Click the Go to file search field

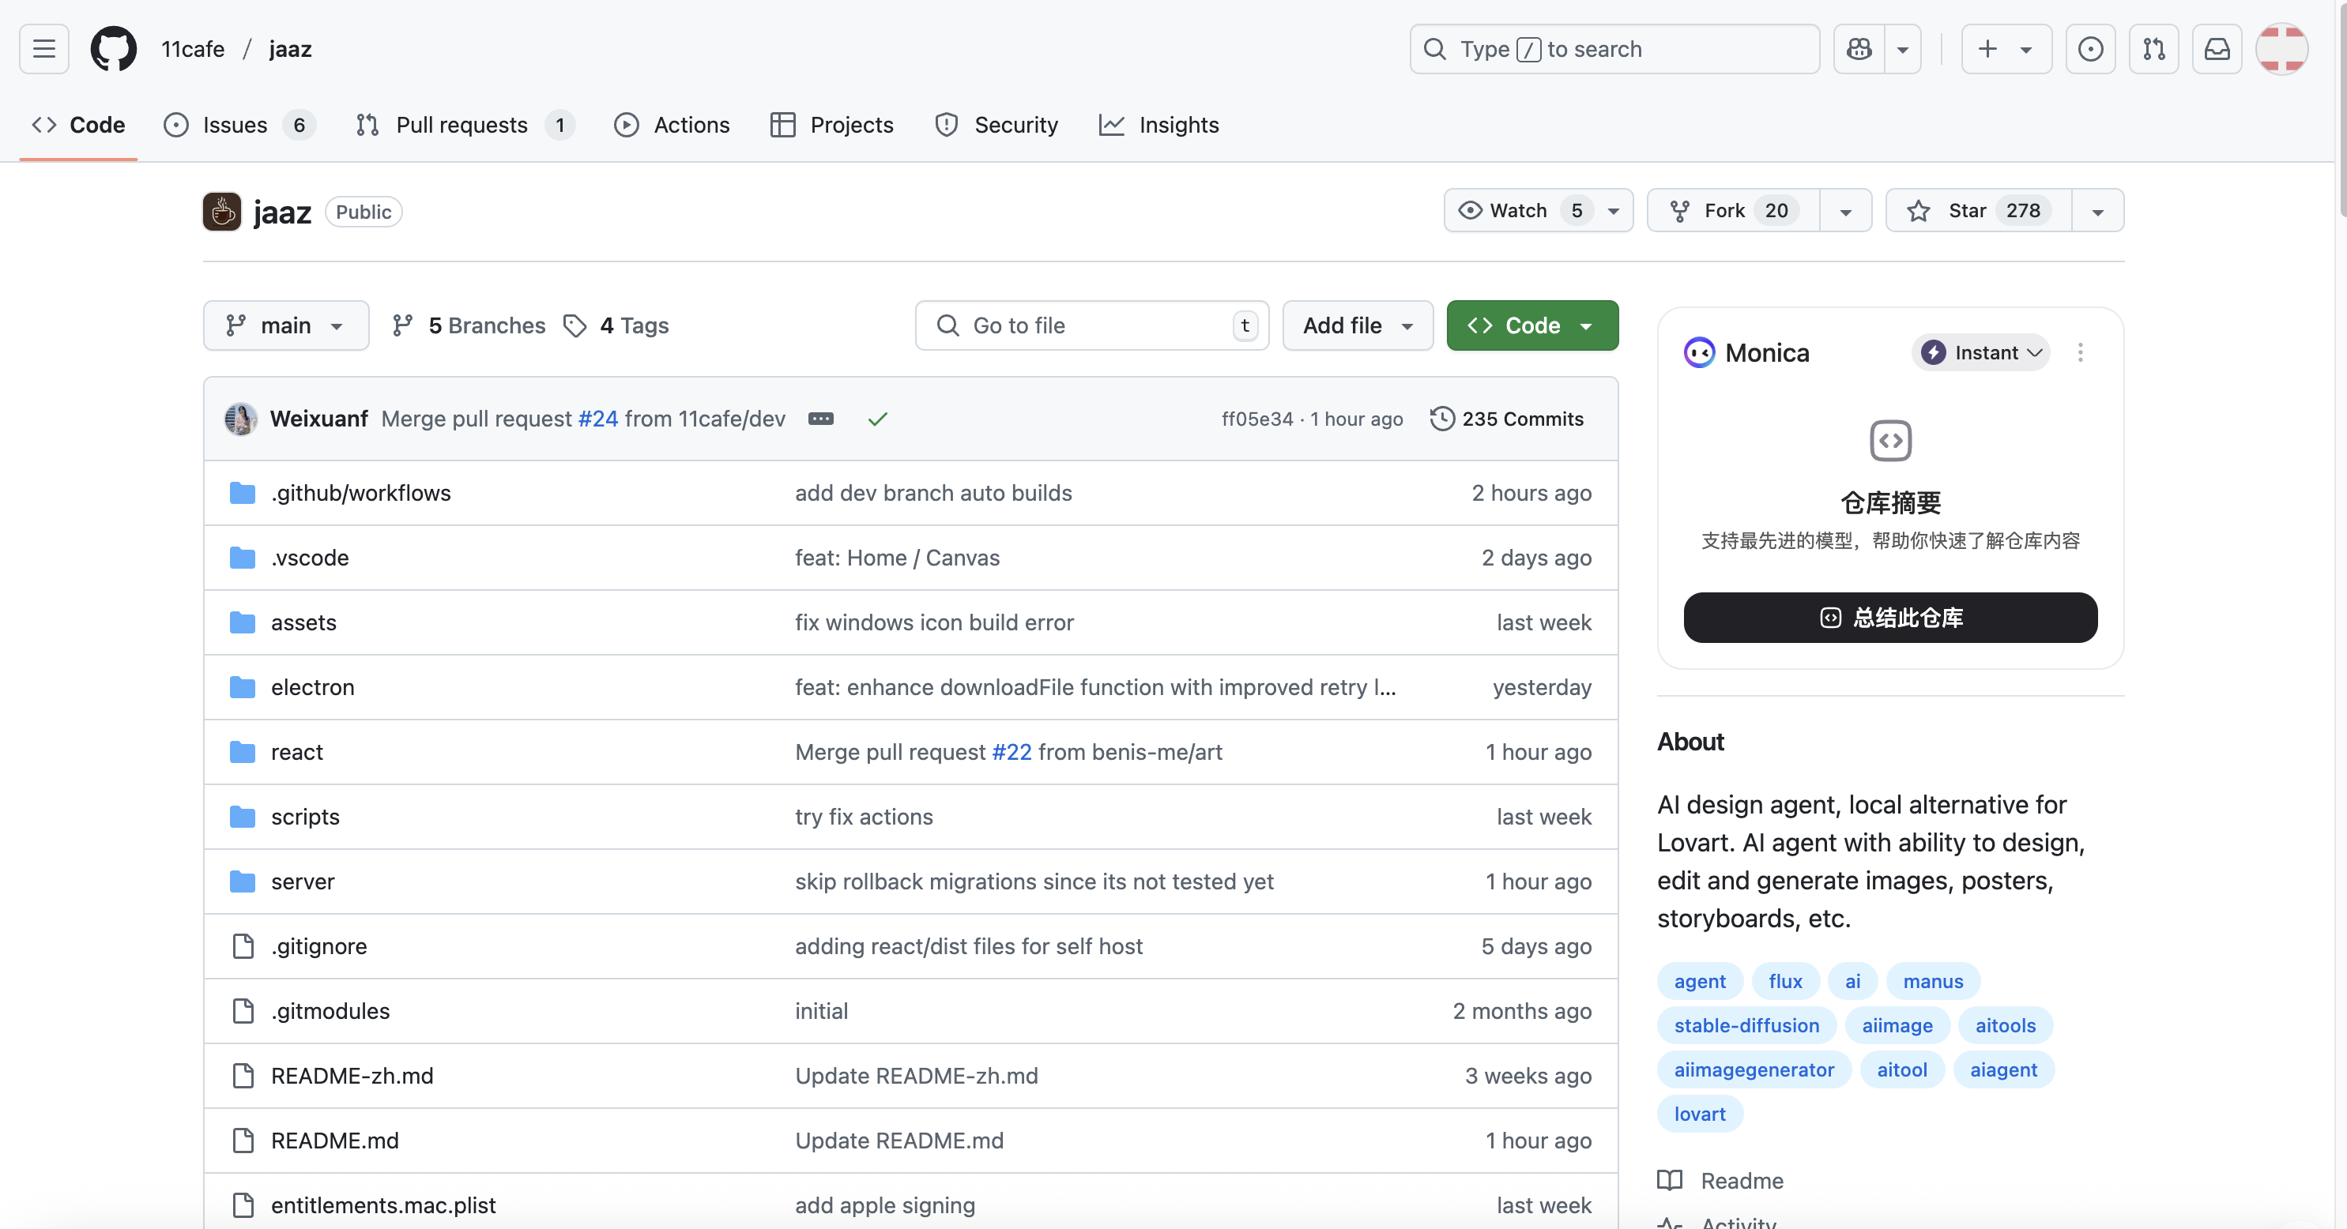[x=1091, y=326]
